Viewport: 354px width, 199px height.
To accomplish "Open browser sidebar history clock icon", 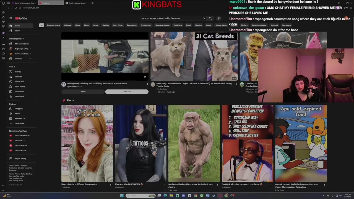I will (3, 49).
